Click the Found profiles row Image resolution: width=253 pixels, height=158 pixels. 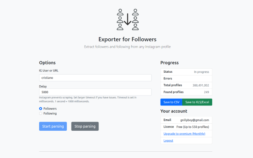tap(186, 92)
